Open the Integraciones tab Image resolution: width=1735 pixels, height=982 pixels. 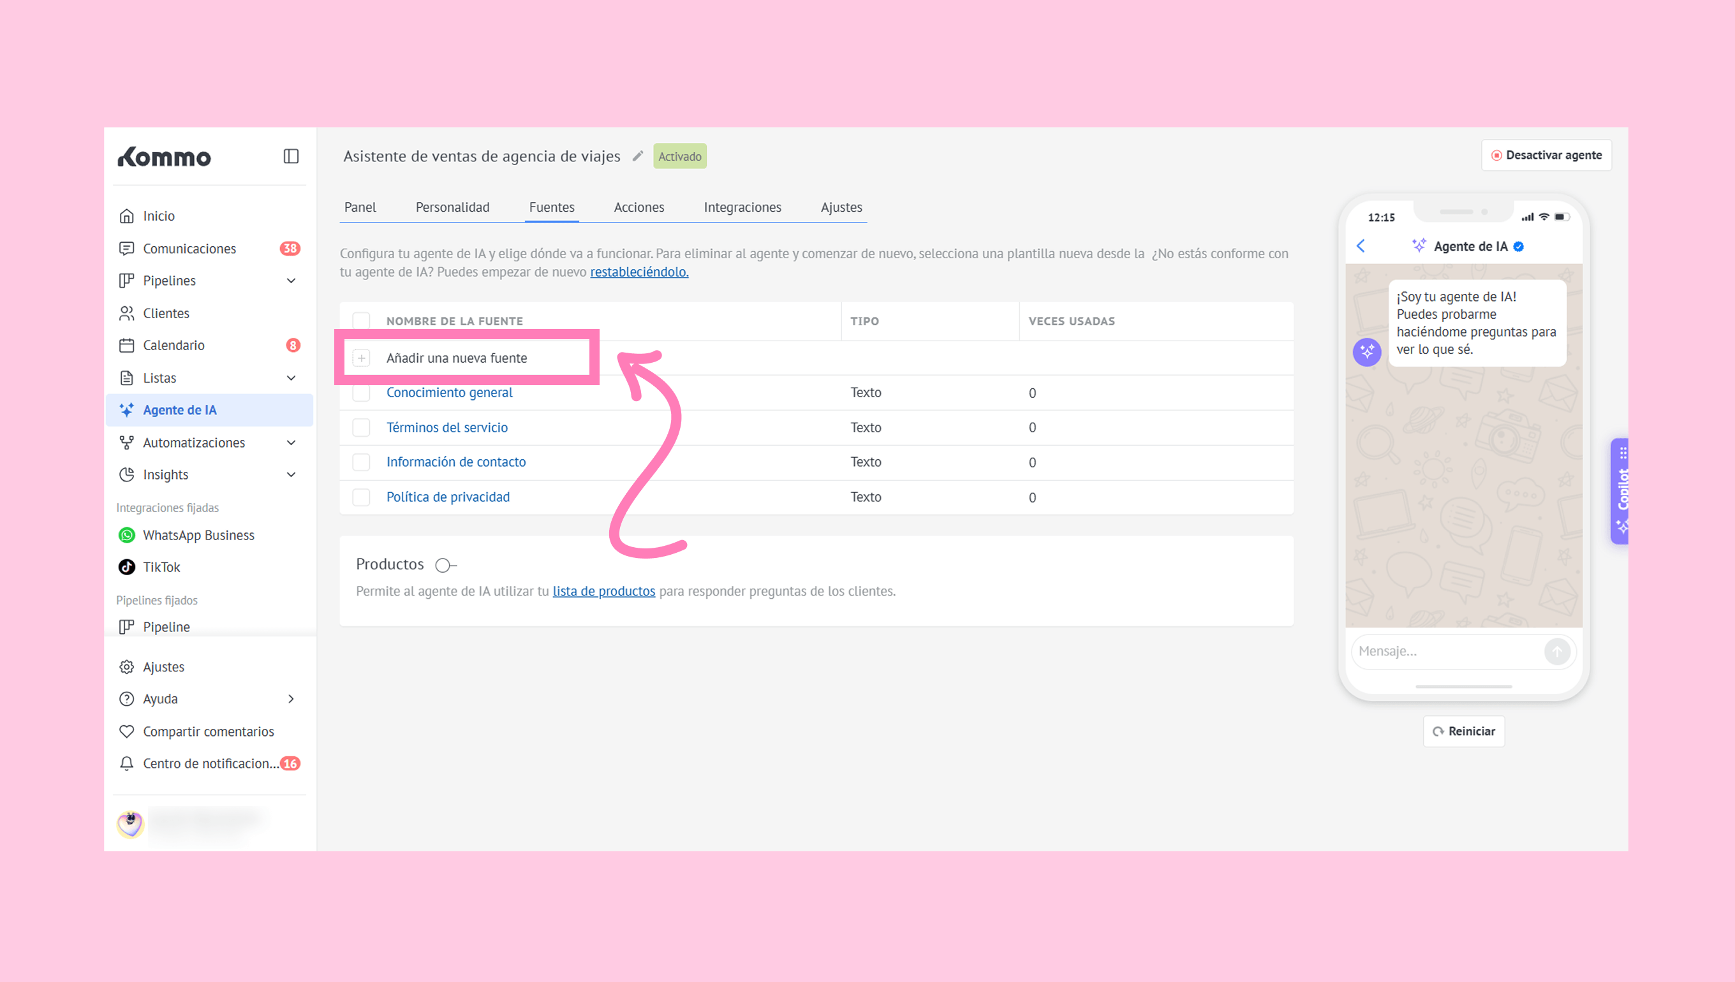[742, 207]
